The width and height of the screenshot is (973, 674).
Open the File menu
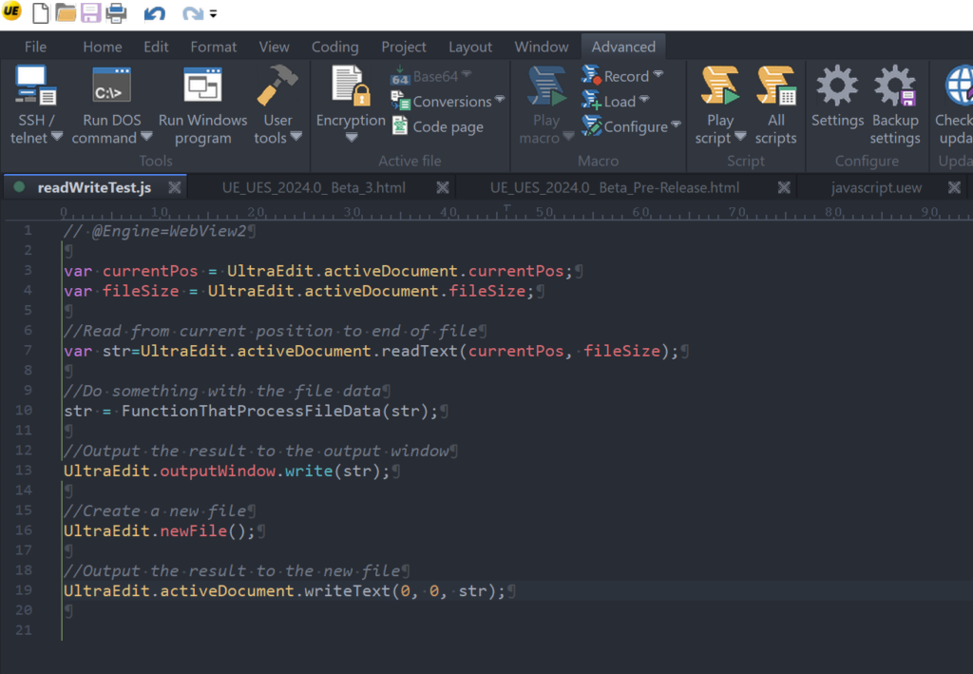point(35,47)
